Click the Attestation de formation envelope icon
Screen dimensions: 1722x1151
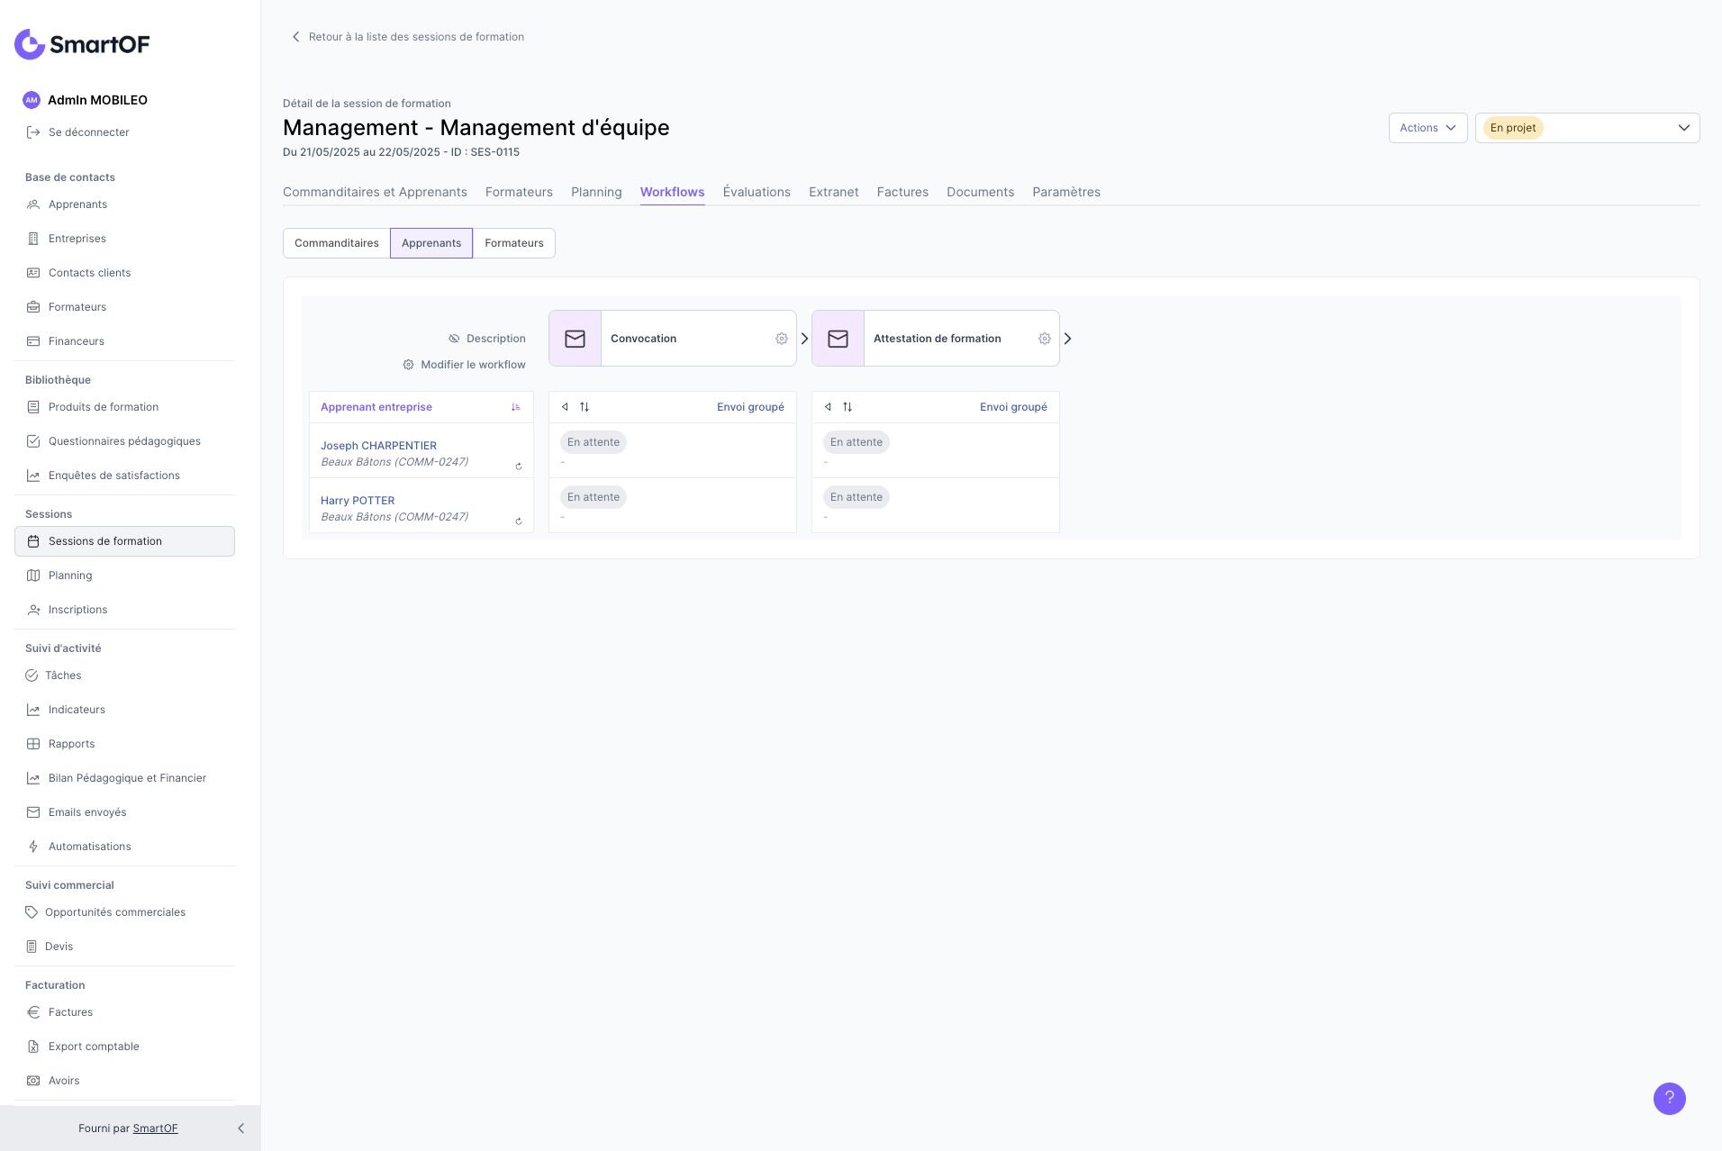[838, 339]
